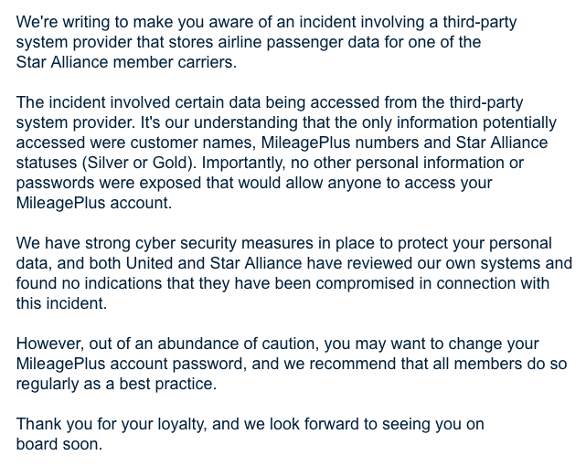Click the words 'United and Star Alliance'
The image size is (586, 466).
coord(213,263)
